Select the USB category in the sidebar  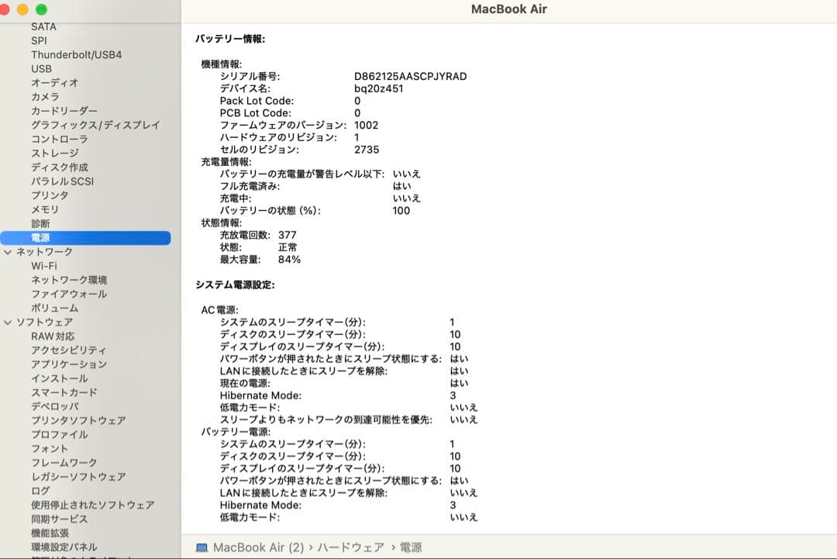(41, 68)
